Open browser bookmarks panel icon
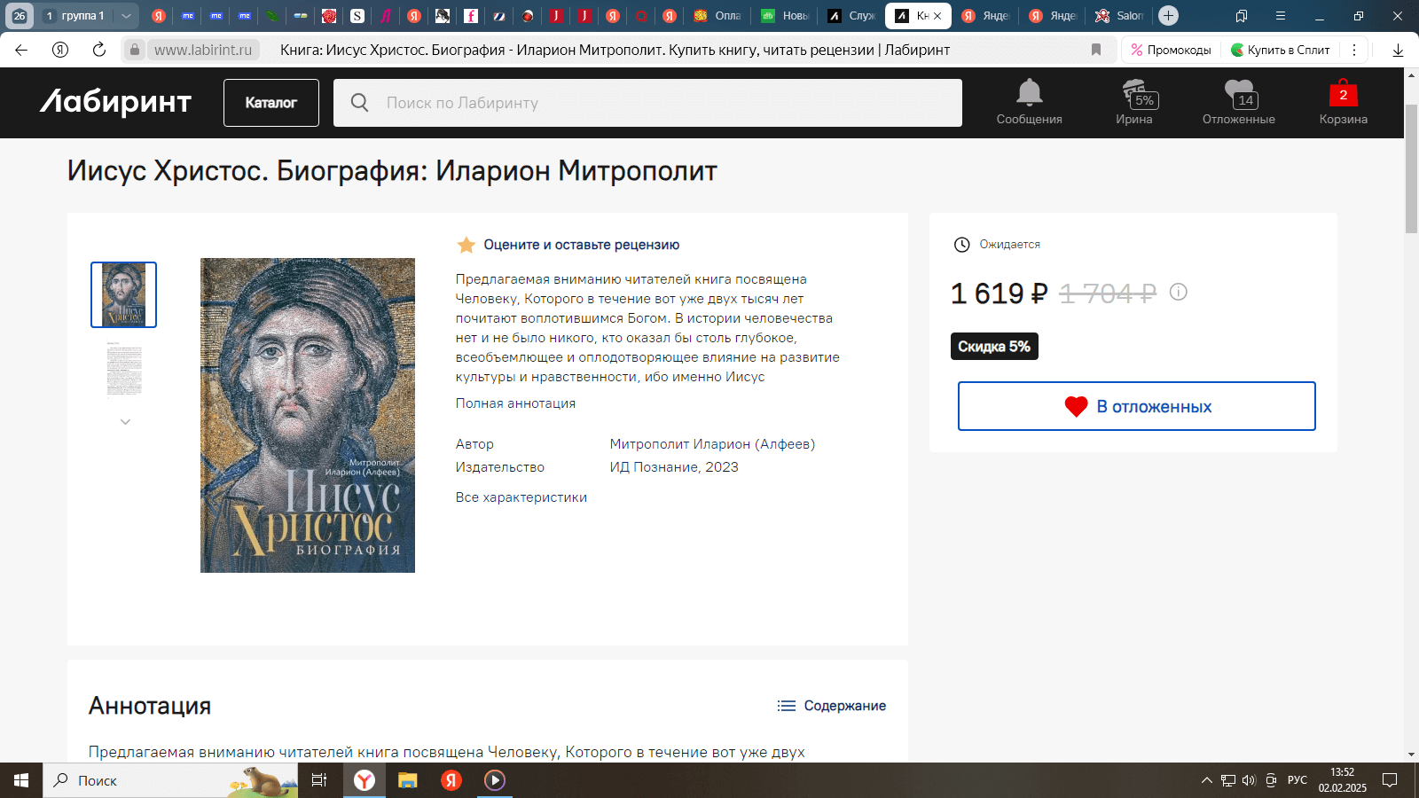Screen dimensions: 1419x798 1242,15
